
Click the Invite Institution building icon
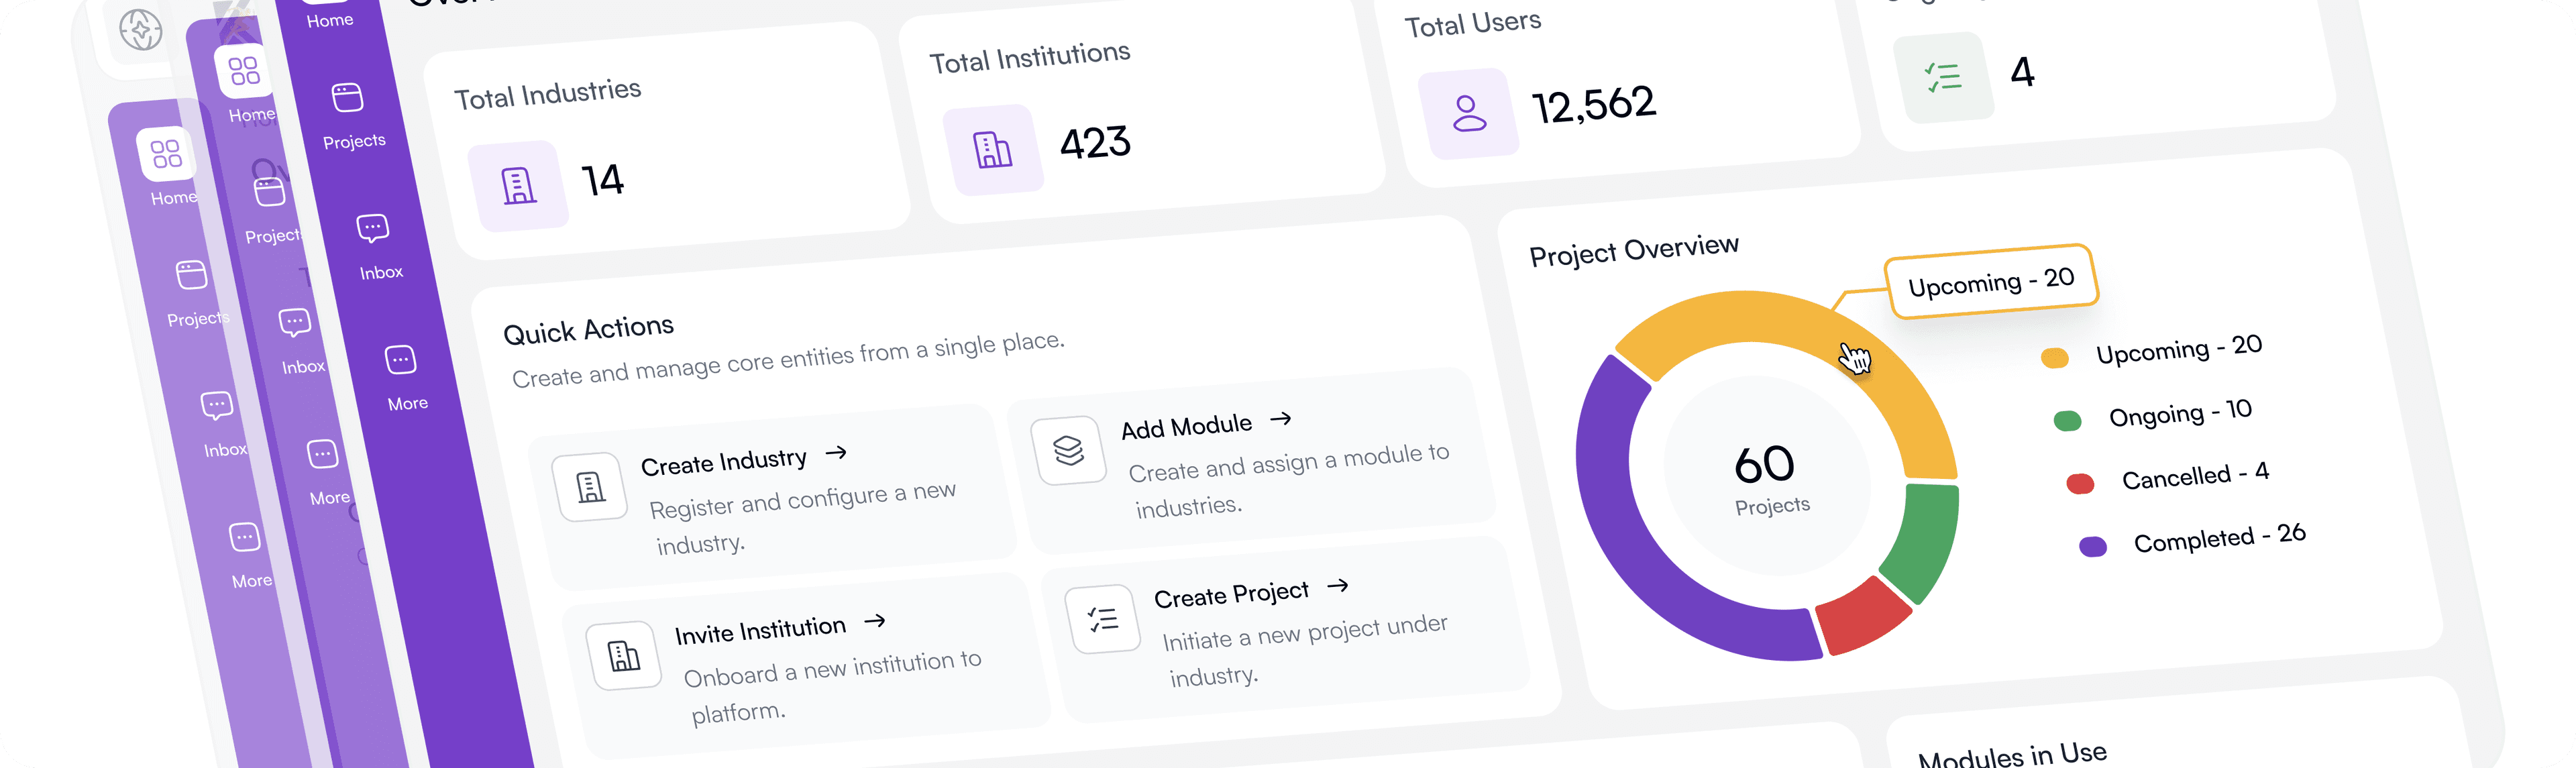pos(624,656)
